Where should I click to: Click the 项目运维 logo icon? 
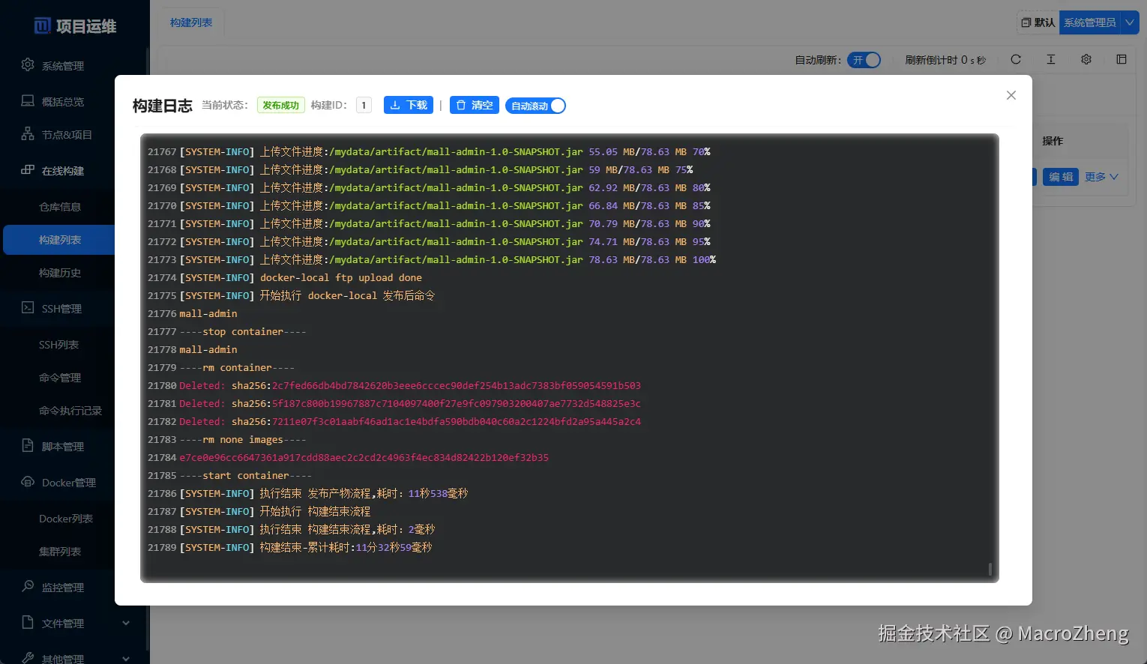(x=43, y=26)
